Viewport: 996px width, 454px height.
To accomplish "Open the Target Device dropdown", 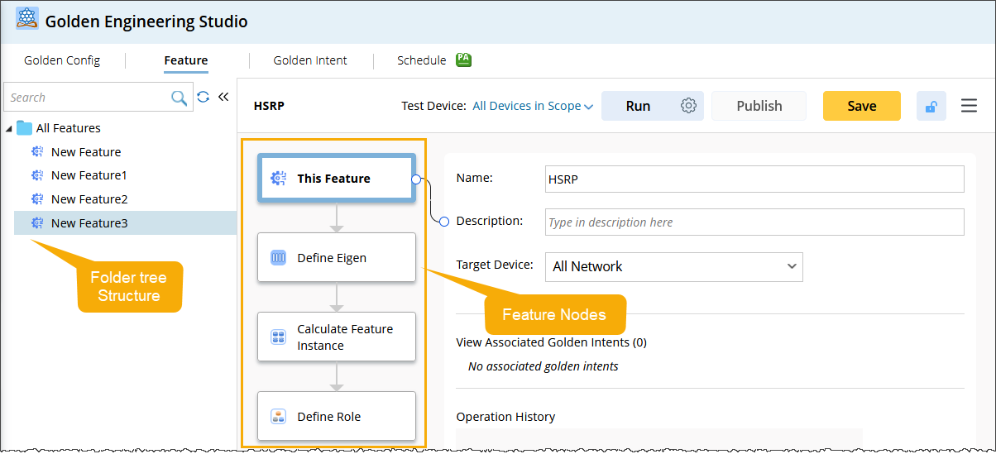I will click(673, 266).
